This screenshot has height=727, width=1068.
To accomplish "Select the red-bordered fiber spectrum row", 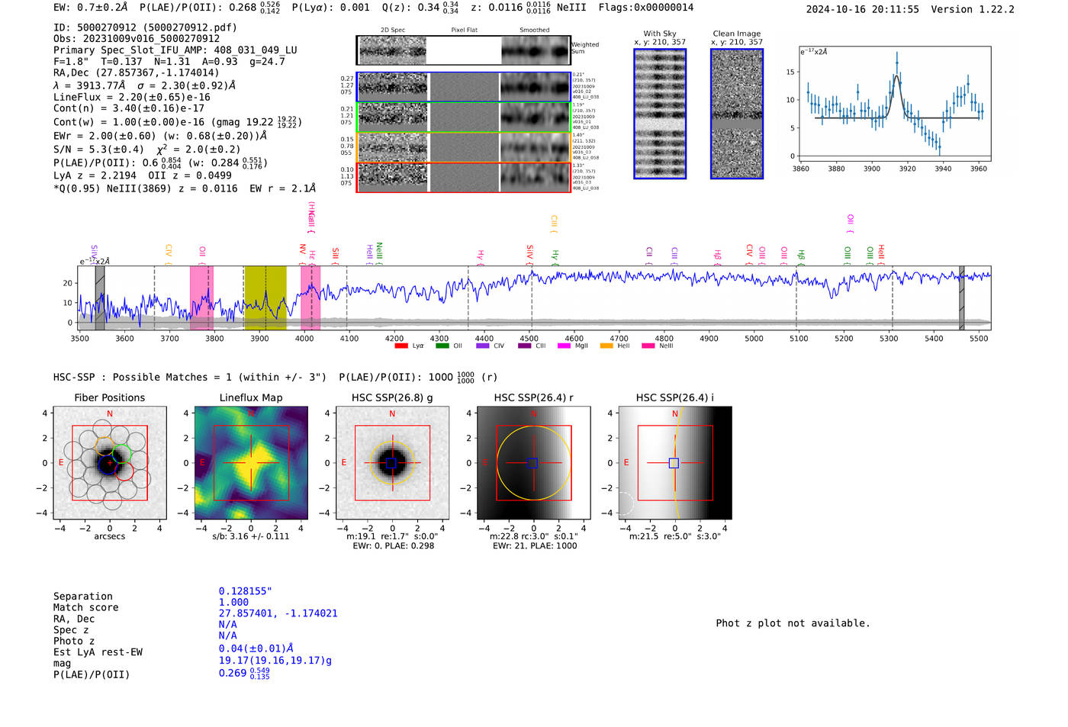I will pos(464,177).
